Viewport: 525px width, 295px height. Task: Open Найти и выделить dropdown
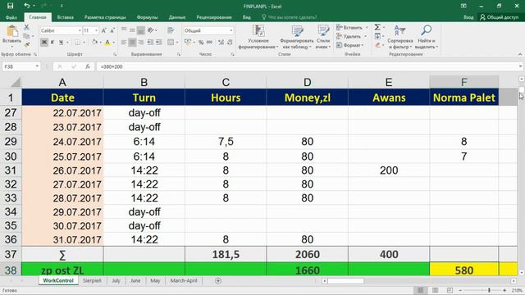point(427,37)
